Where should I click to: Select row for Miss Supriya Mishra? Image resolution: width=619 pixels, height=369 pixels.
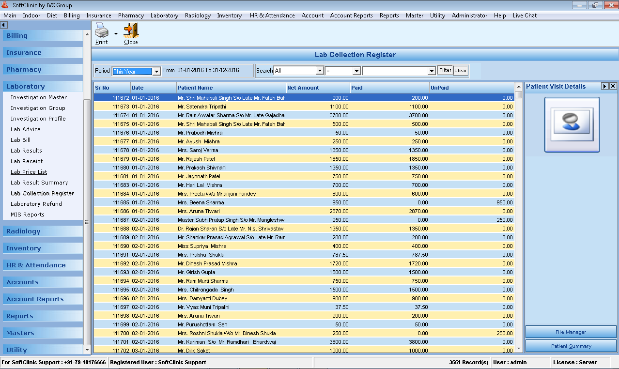304,246
